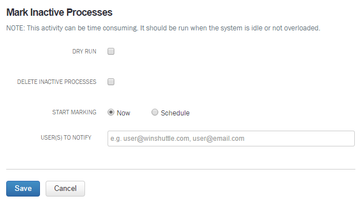
Task: Click the USER(S) TO NOTIFY label
Action: pos(66,137)
